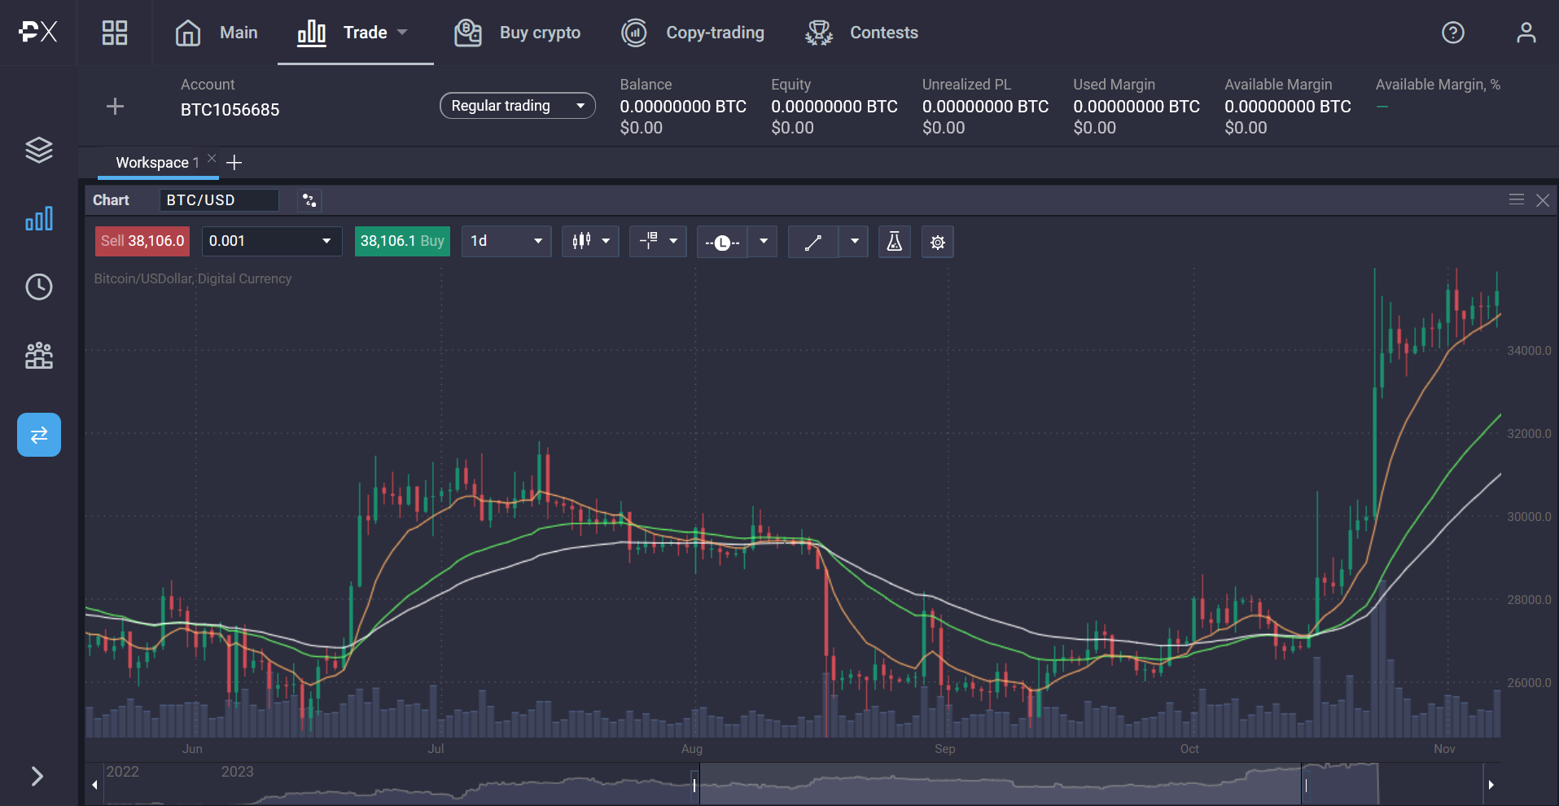
Task: Click the Available Margin BTC value
Action: pyautogui.click(x=1288, y=107)
